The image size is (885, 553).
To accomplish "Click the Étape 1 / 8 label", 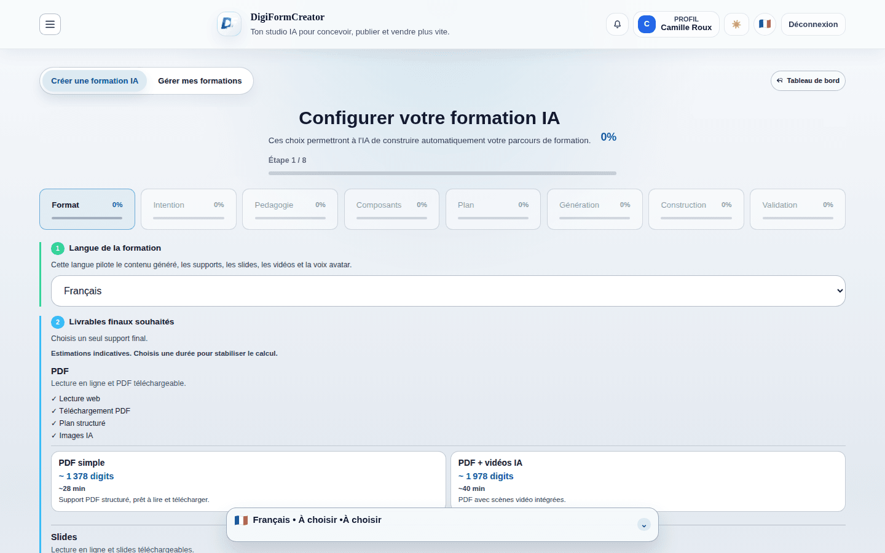I will point(287,160).
